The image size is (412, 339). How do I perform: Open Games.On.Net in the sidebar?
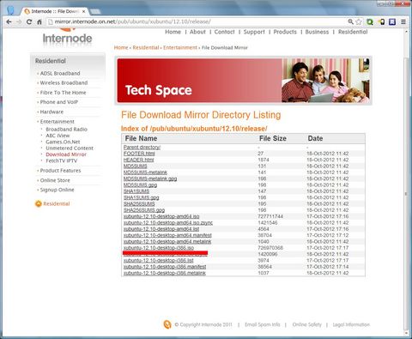(63, 142)
